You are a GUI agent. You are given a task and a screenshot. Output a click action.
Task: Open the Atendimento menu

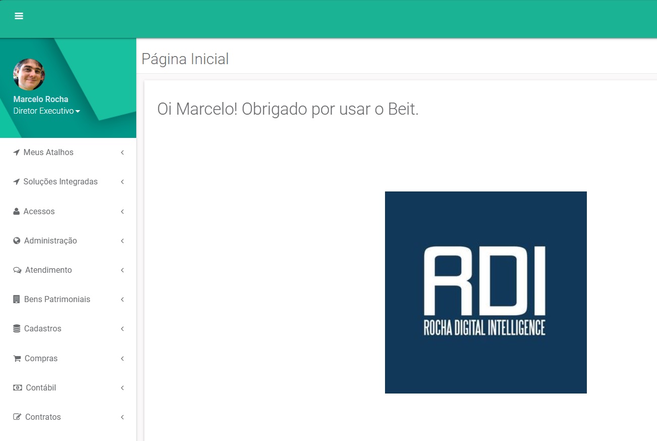point(68,270)
